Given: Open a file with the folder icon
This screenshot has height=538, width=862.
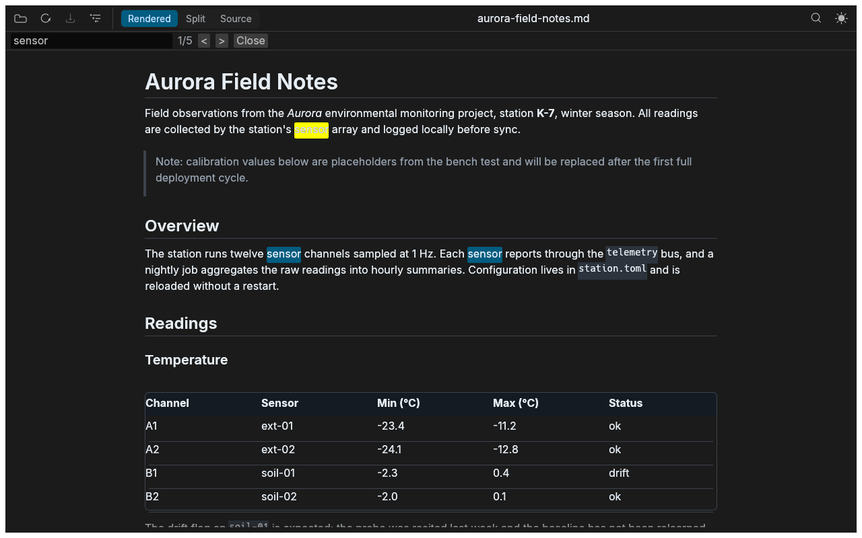Looking at the screenshot, I should (21, 18).
